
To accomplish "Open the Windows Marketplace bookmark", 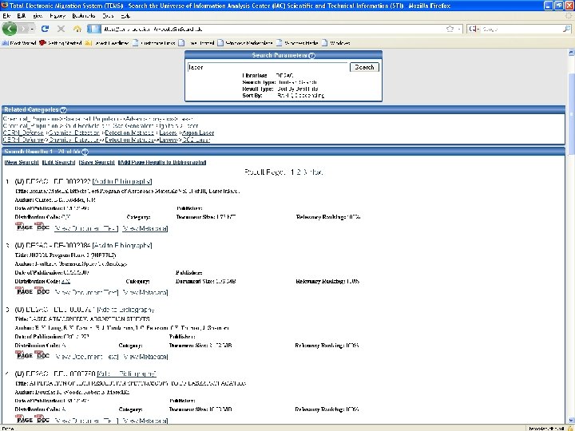I will point(245,43).
